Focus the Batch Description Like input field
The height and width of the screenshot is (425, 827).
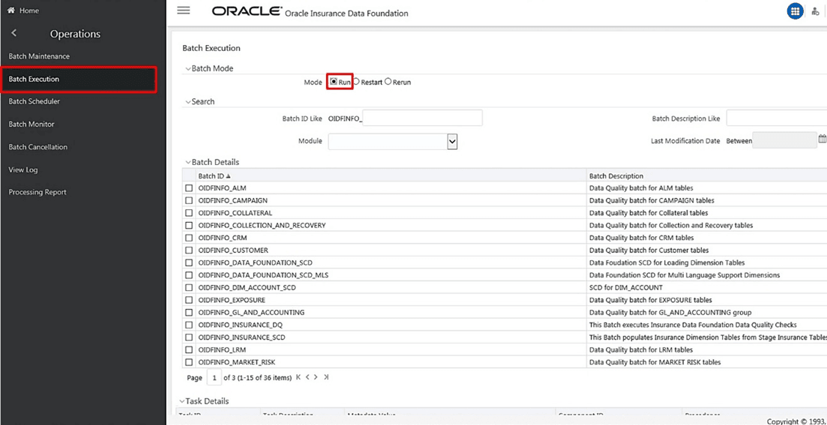point(776,118)
